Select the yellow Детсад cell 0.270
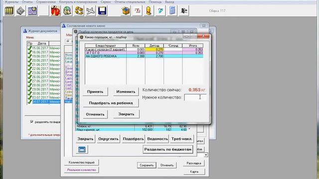The image size is (319, 179). (154, 49)
